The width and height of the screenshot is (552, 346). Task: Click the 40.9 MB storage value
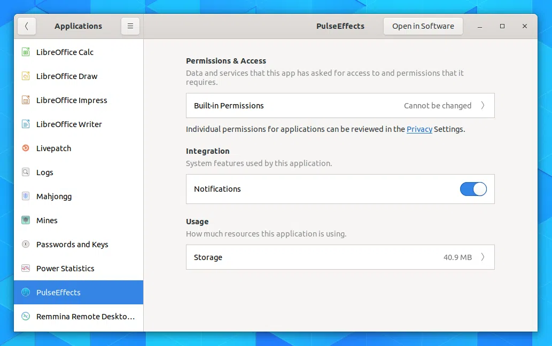pyautogui.click(x=457, y=257)
